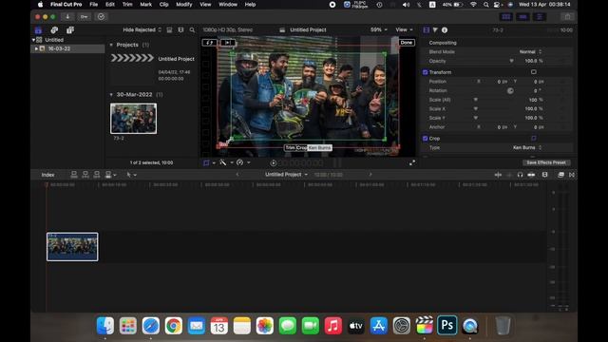Screen dimensions: 608x342
Task: Click the browser search magnifier icon
Action: click(x=192, y=29)
